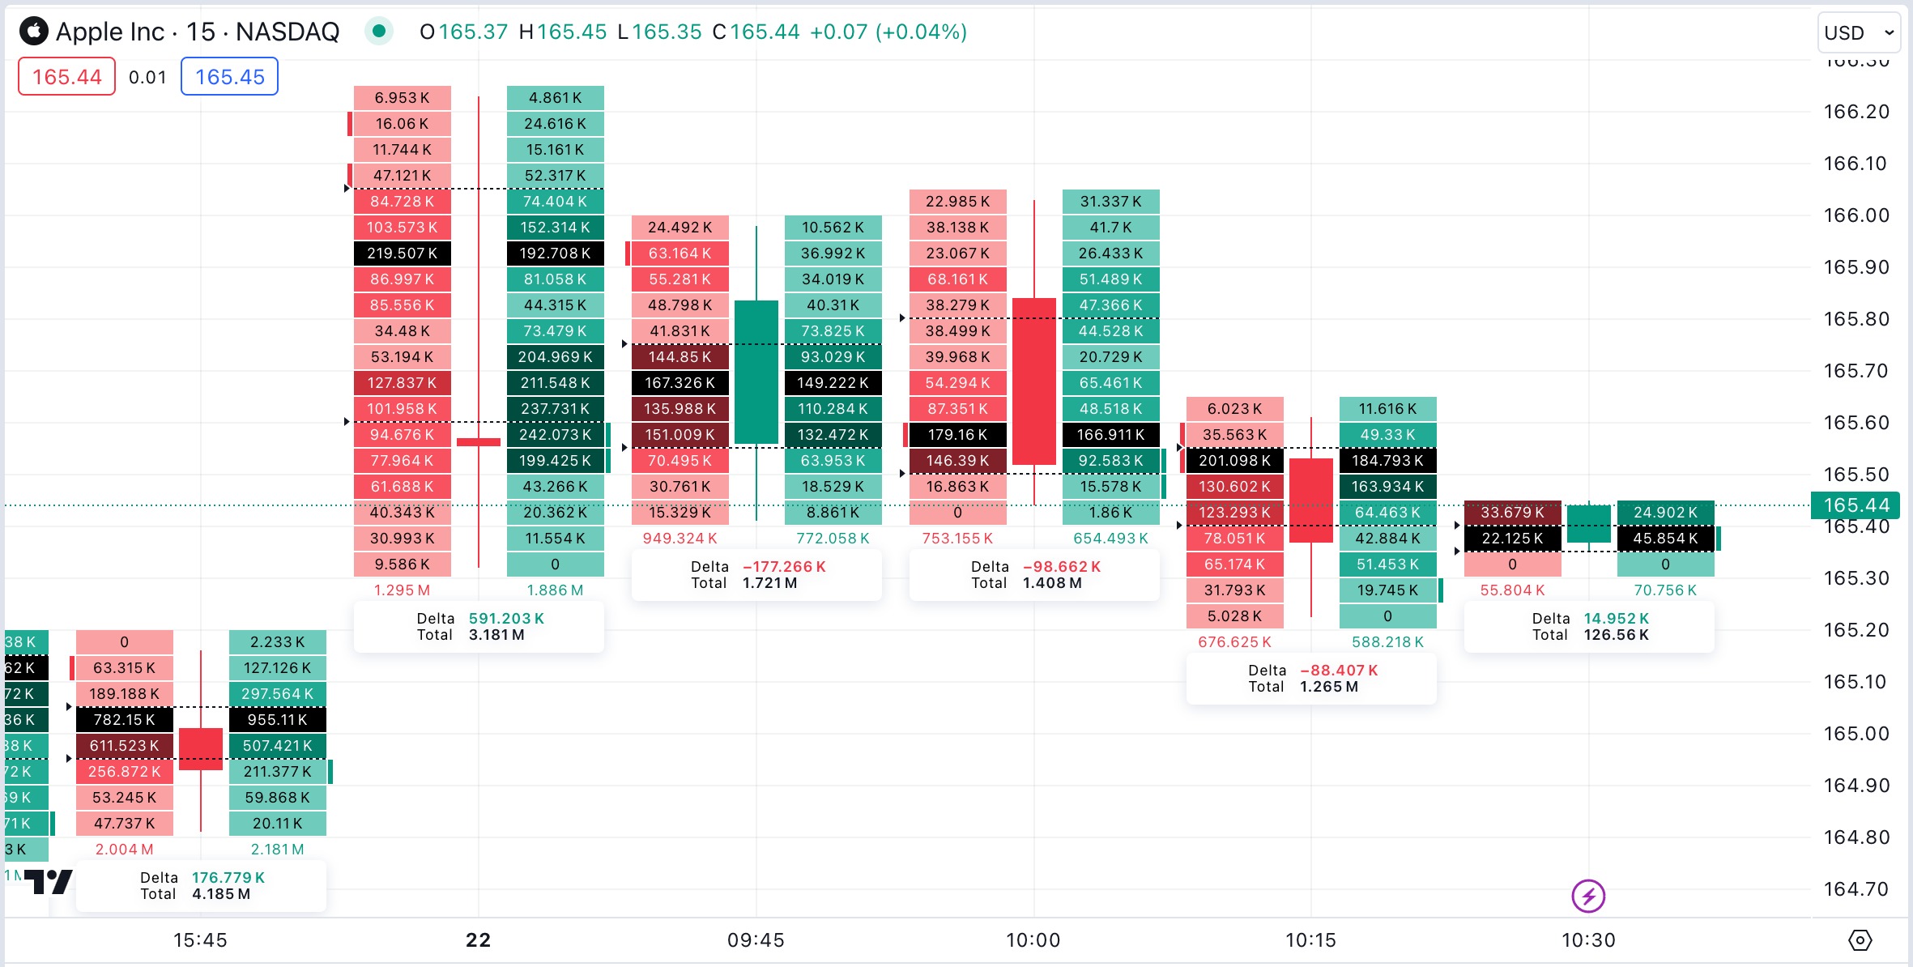
Task: Select the black 955.11 K footprint cell
Action: (x=277, y=720)
